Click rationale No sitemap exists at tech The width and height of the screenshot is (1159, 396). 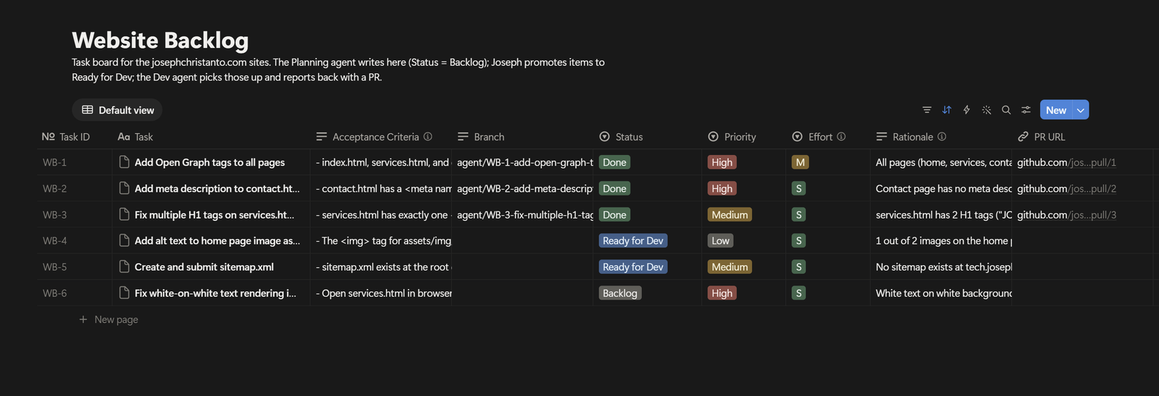click(x=941, y=266)
